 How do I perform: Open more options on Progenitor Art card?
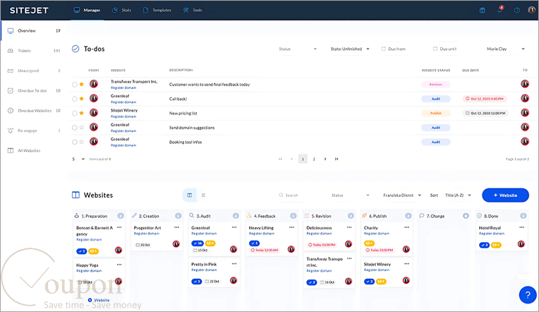176,227
